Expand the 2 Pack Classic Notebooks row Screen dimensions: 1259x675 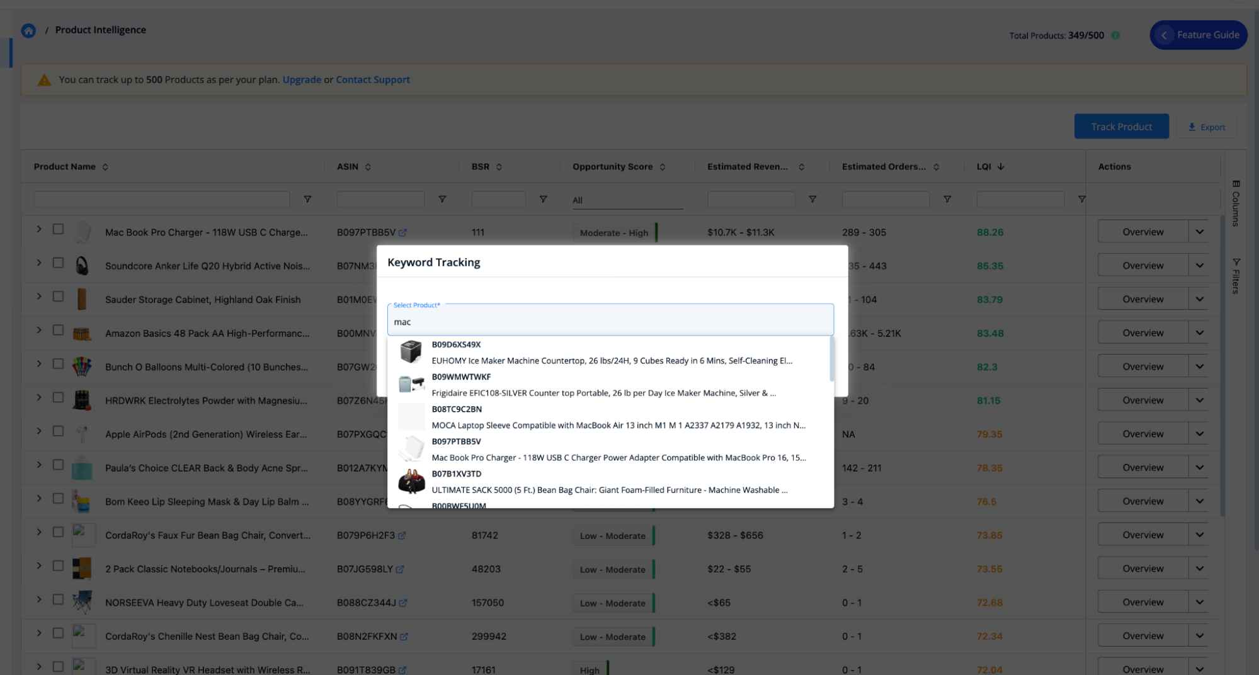click(39, 565)
